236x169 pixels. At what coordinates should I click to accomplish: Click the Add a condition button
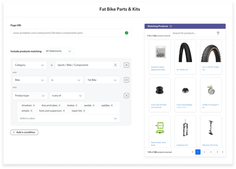[x=24, y=132]
